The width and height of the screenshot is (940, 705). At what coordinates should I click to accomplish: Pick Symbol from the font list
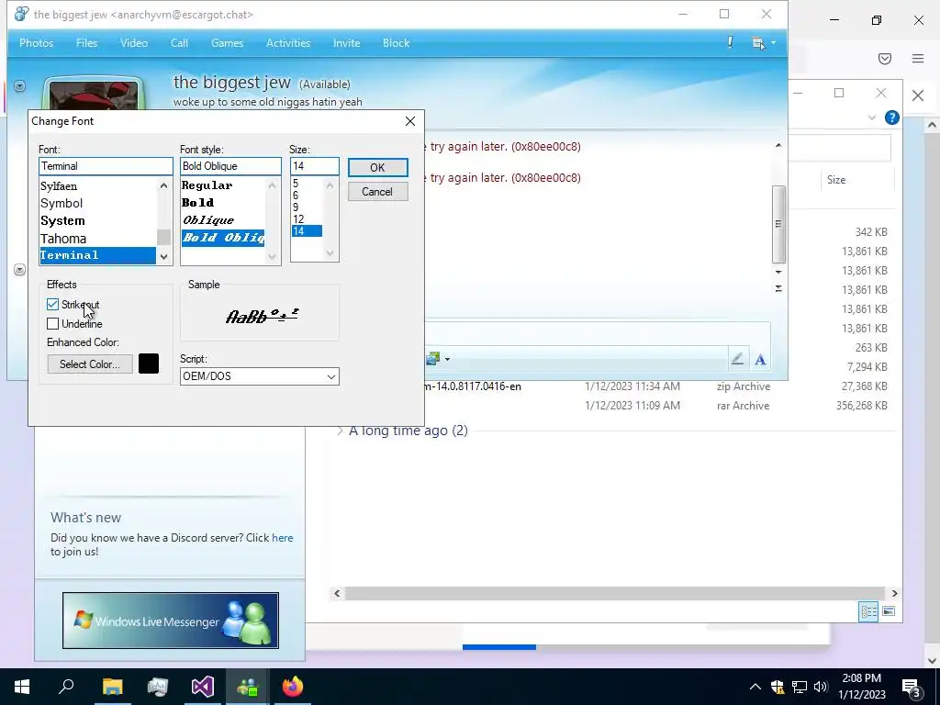62,203
